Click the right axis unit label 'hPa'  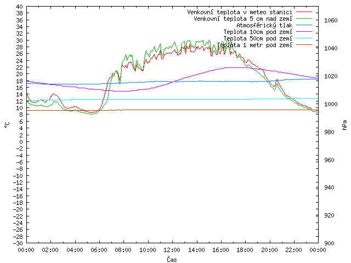(x=344, y=125)
